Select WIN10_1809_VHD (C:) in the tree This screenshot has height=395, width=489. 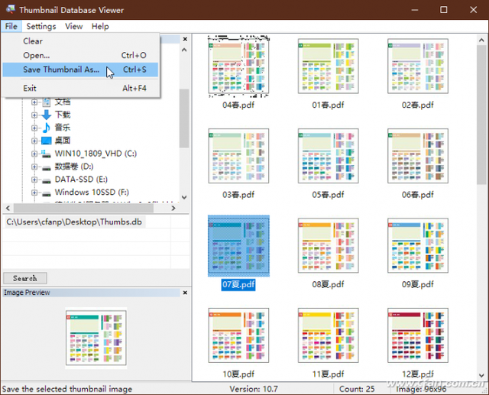pyautogui.click(x=96, y=154)
